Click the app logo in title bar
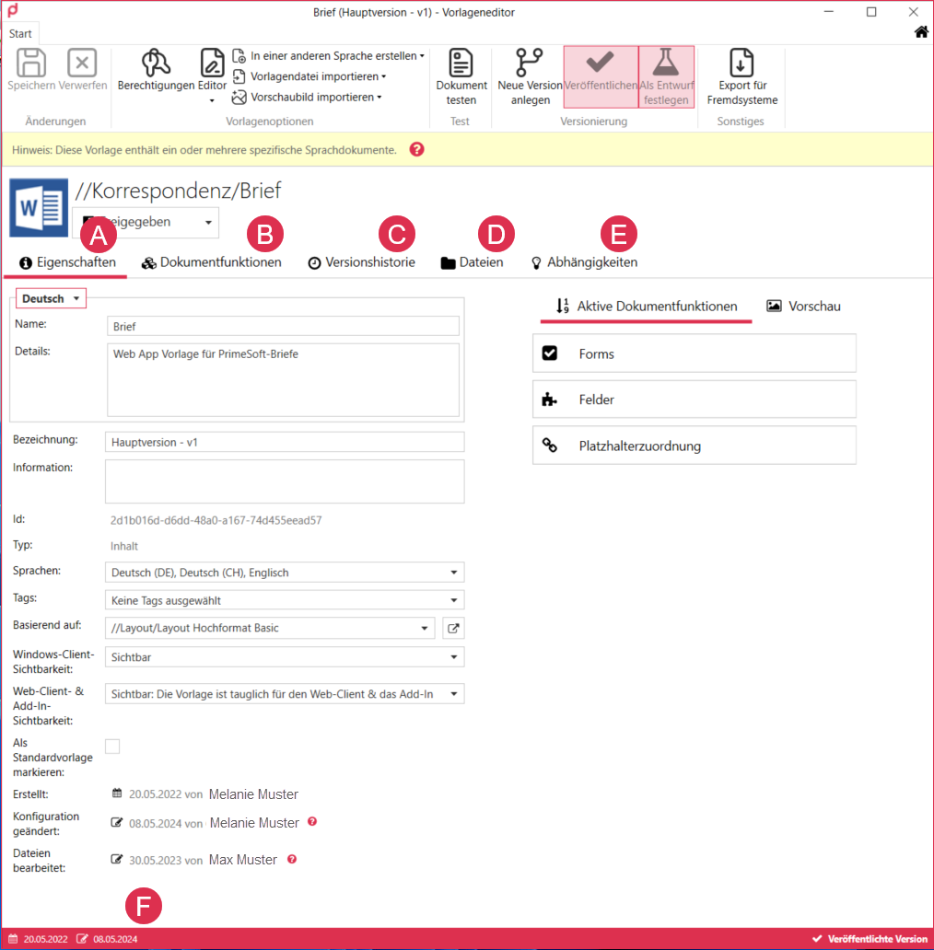The width and height of the screenshot is (934, 950). (x=13, y=10)
